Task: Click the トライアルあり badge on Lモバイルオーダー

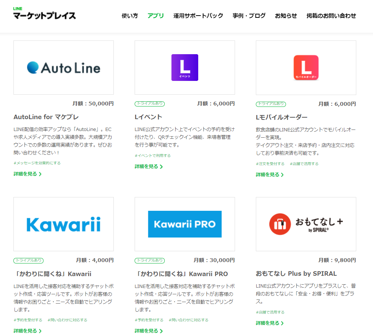Action: pyautogui.click(x=271, y=104)
